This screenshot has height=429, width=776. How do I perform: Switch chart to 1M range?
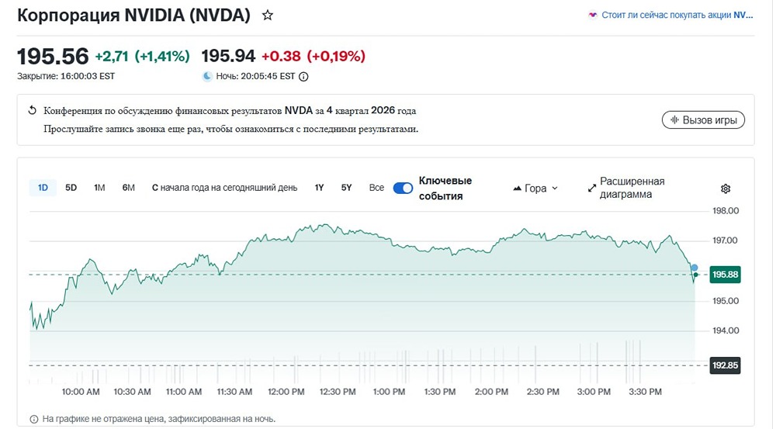(x=99, y=188)
